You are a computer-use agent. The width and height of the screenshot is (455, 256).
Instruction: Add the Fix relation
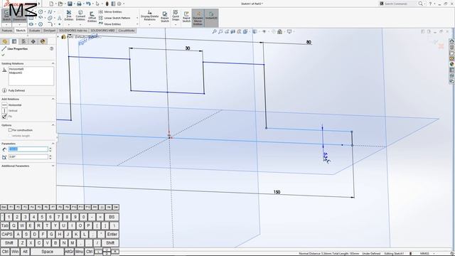pos(7,117)
